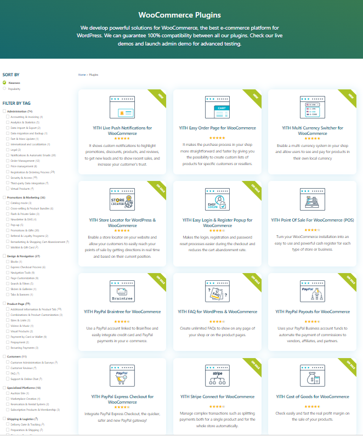363x442 pixels.
Task: Click star rating of Point Of Sale plugin
Action: [312, 230]
